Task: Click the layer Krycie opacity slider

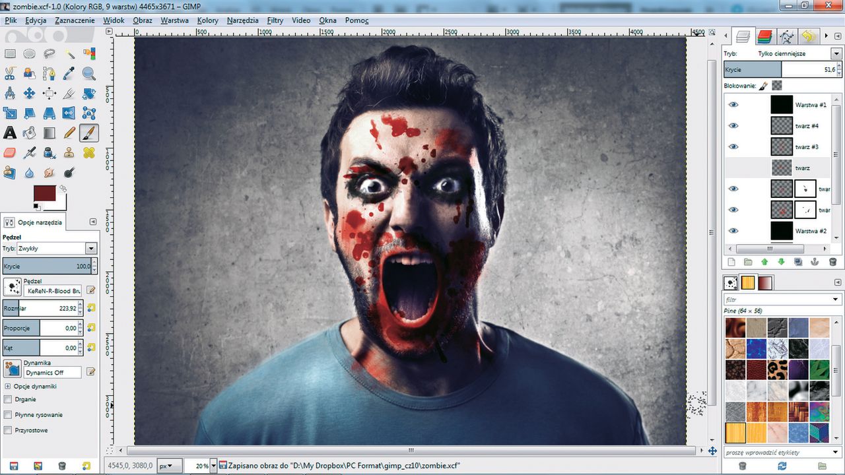Action: click(781, 69)
